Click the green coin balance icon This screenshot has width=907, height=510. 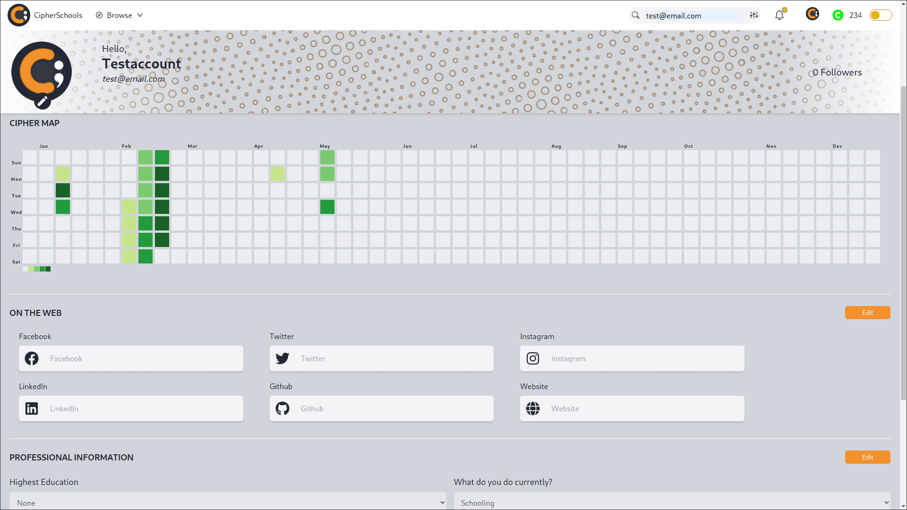click(x=838, y=15)
